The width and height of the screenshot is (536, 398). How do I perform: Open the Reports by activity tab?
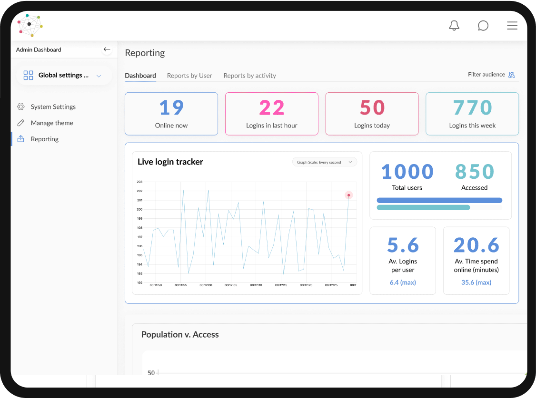point(249,76)
